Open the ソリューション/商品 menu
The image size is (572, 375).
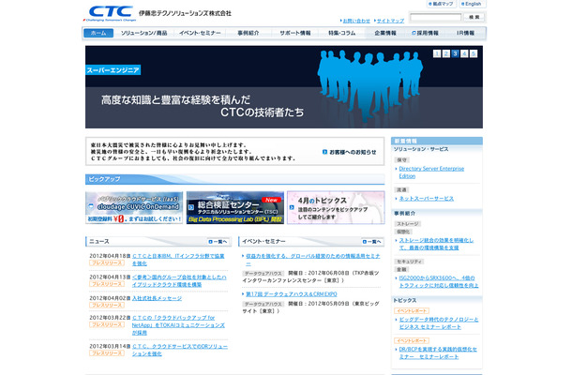coord(143,33)
